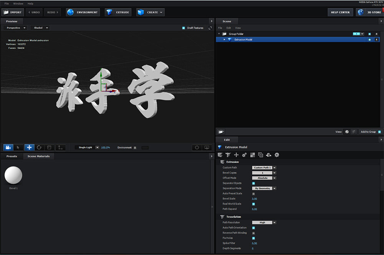Toggle the Draft Textures checkbox
The image size is (384, 255).
pyautogui.click(x=184, y=28)
